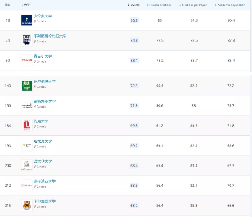The height and width of the screenshot is (218, 252).
Task: Click the Canada location under 多伦多大学
Action: [40, 21]
